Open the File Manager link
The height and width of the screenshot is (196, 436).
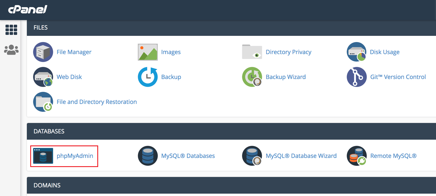[74, 52]
